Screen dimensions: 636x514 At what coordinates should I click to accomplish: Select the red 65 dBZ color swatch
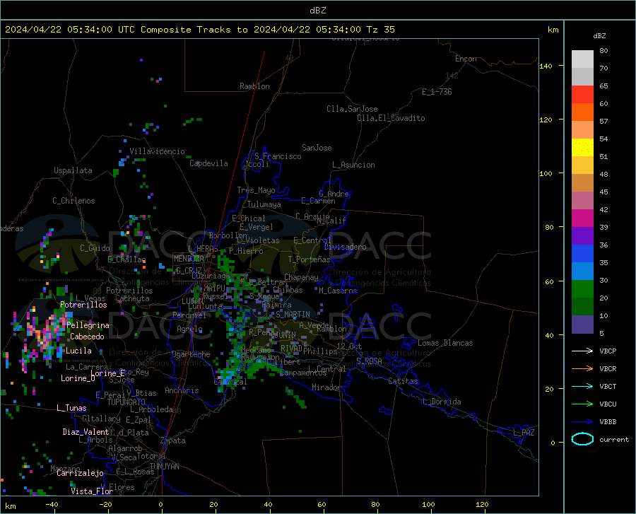582,95
